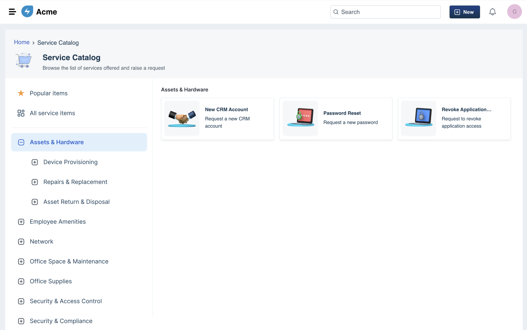Click the Revoke Application laptop lock image
This screenshot has height=330, width=527.
[419, 118]
